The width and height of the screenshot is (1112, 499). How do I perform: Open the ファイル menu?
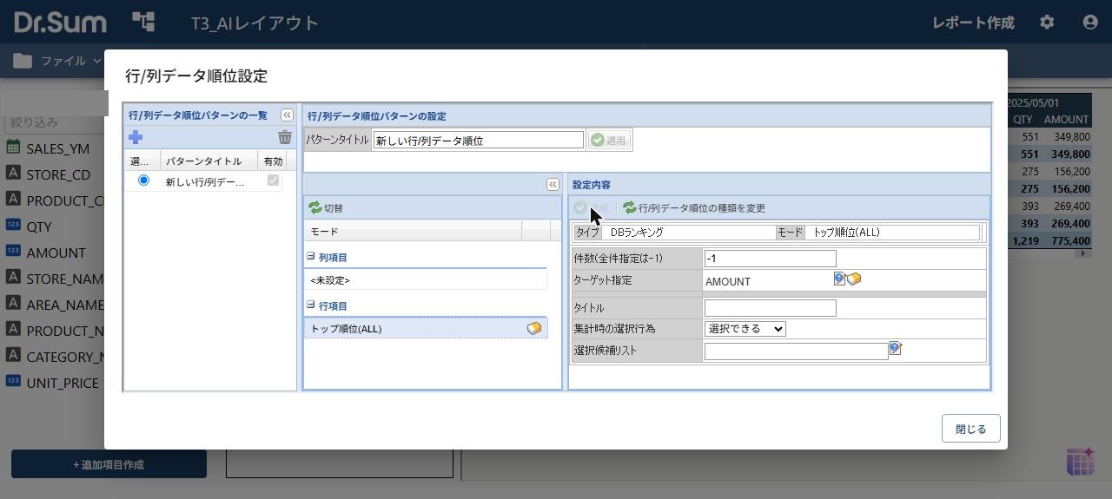[x=58, y=61]
